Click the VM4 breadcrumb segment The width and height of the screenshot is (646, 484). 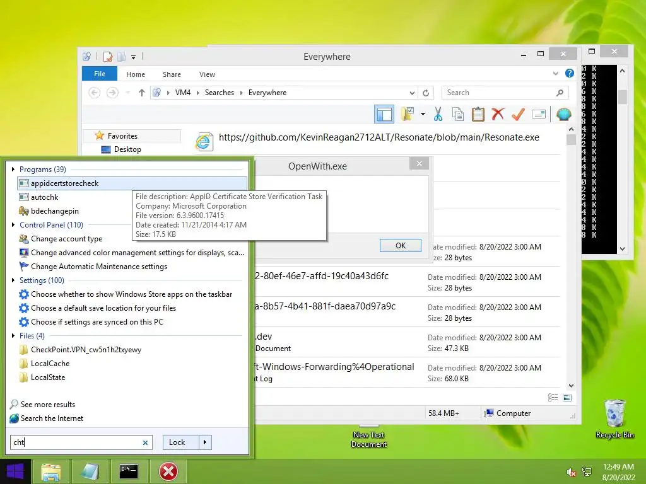coord(183,93)
